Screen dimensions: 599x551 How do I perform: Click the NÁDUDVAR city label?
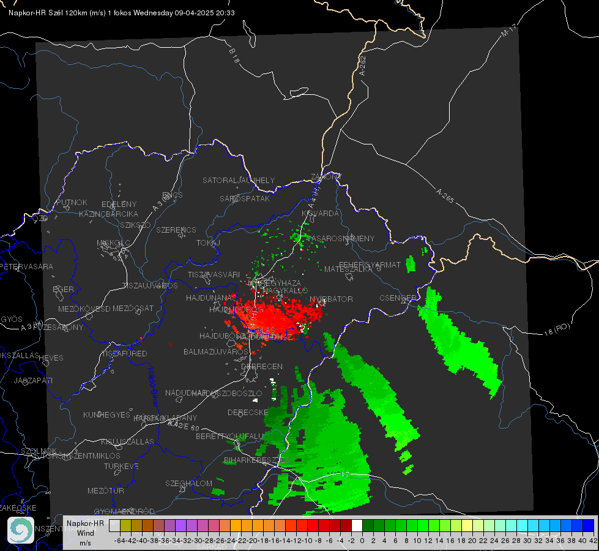(x=185, y=393)
